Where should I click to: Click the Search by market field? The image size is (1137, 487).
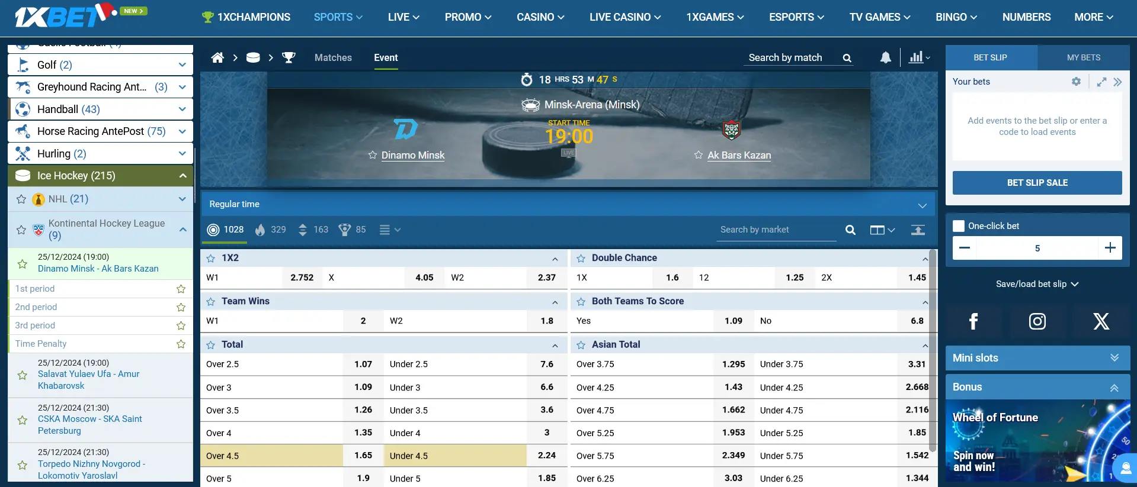[776, 230]
